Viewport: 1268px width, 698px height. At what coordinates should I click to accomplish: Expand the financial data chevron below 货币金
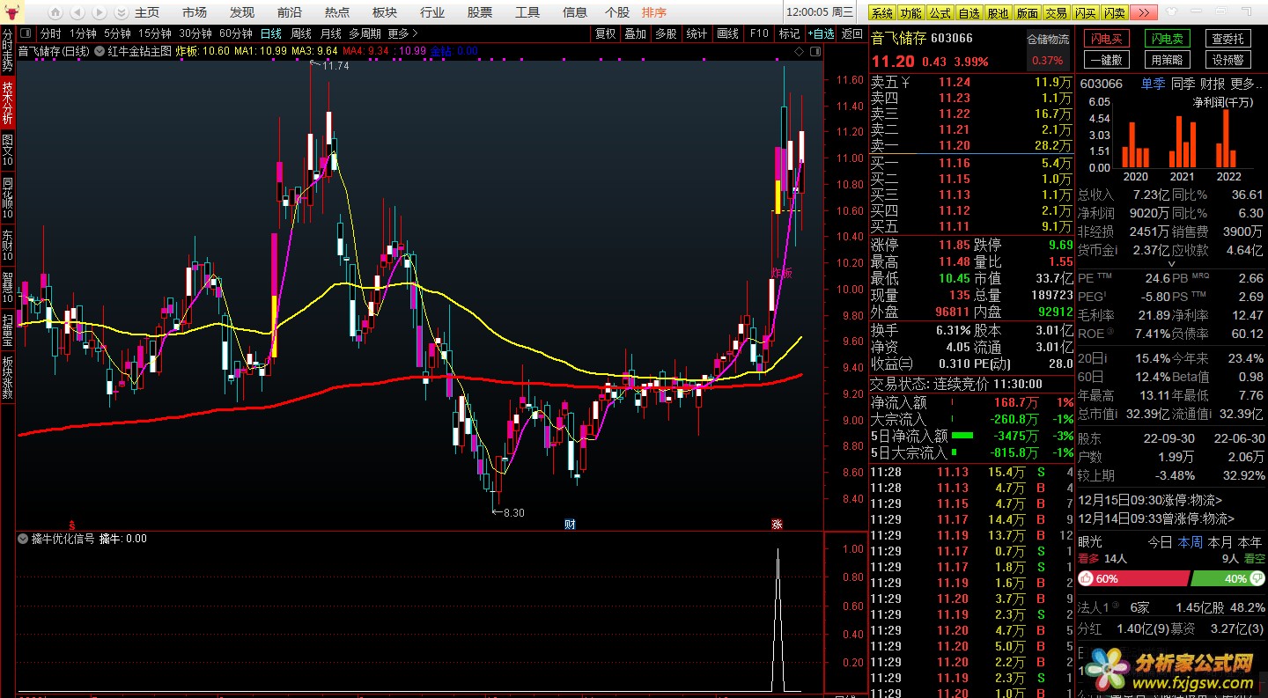pos(1171,264)
